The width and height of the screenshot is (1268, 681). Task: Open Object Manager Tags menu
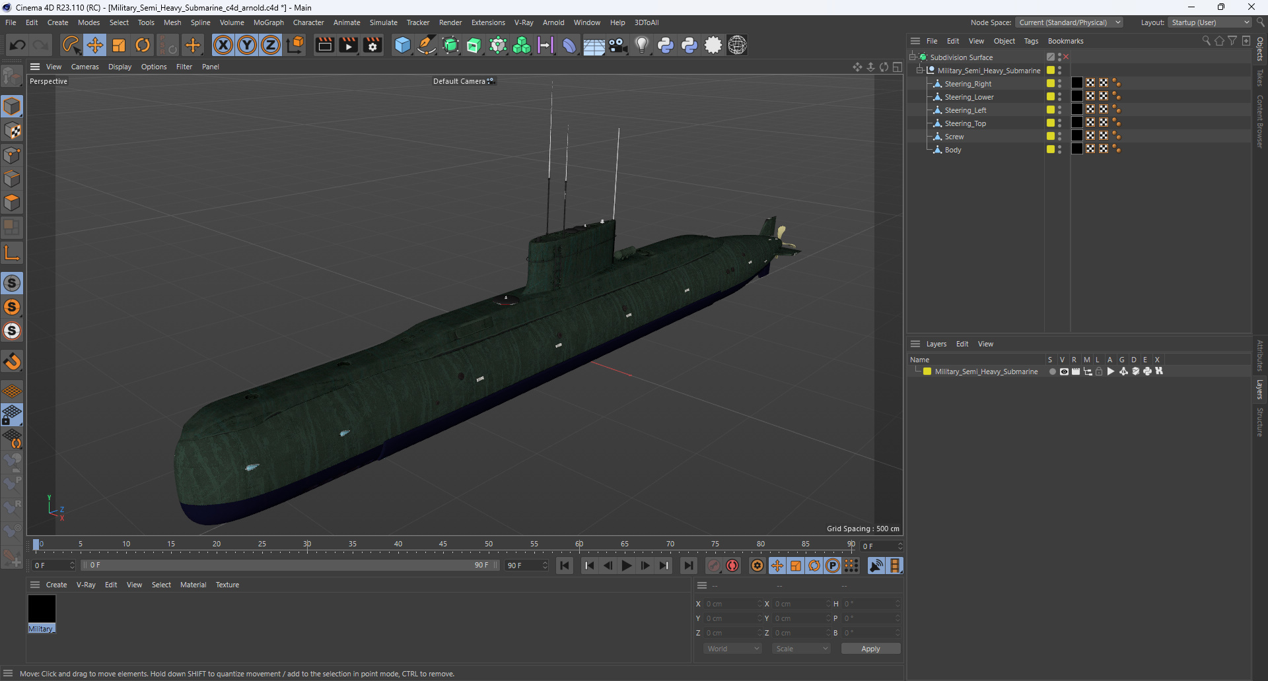[1031, 41]
